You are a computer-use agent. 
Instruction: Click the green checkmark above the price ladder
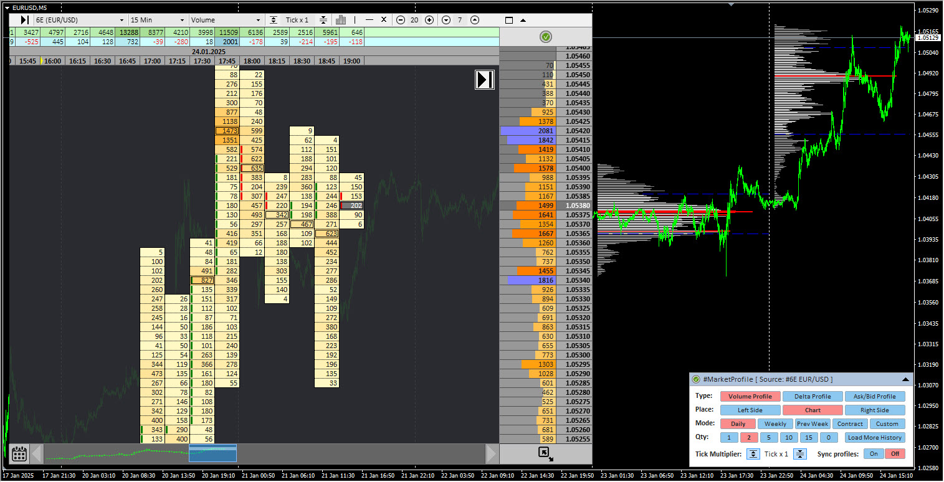pos(546,37)
